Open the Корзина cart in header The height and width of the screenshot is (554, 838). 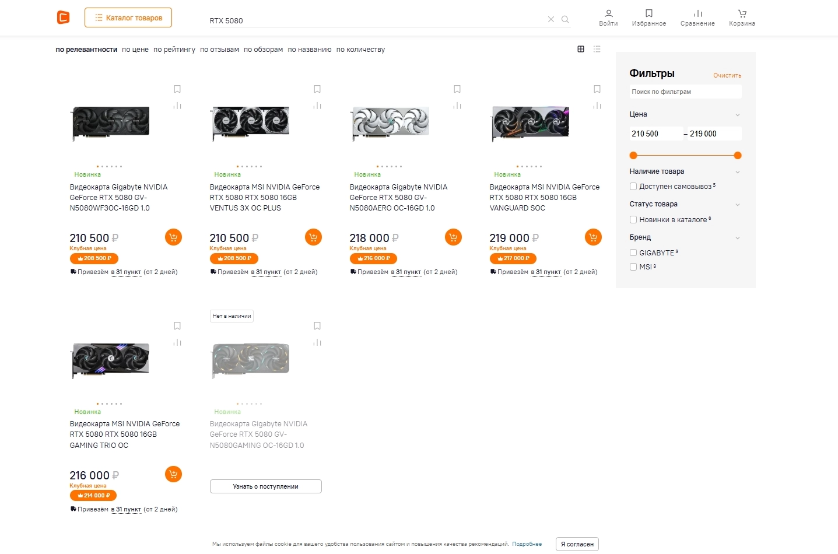tap(742, 17)
